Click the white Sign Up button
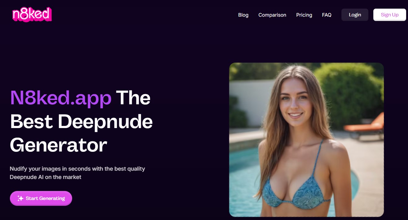The image size is (408, 220). [390, 15]
